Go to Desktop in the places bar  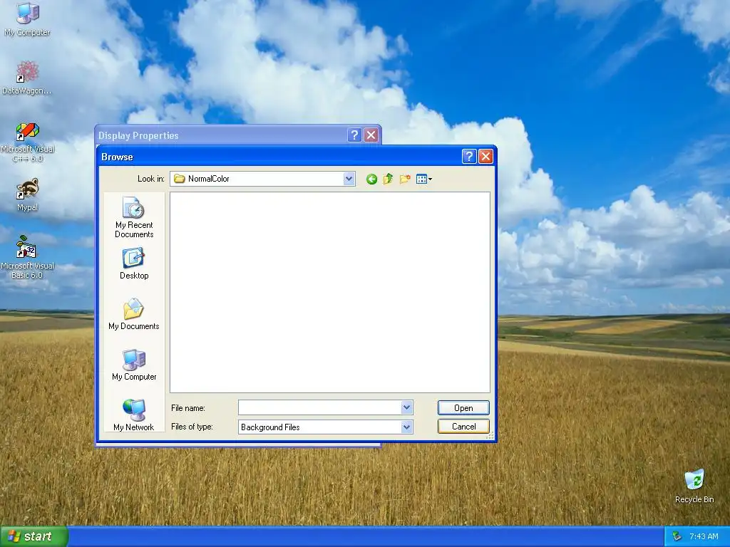[x=134, y=264]
